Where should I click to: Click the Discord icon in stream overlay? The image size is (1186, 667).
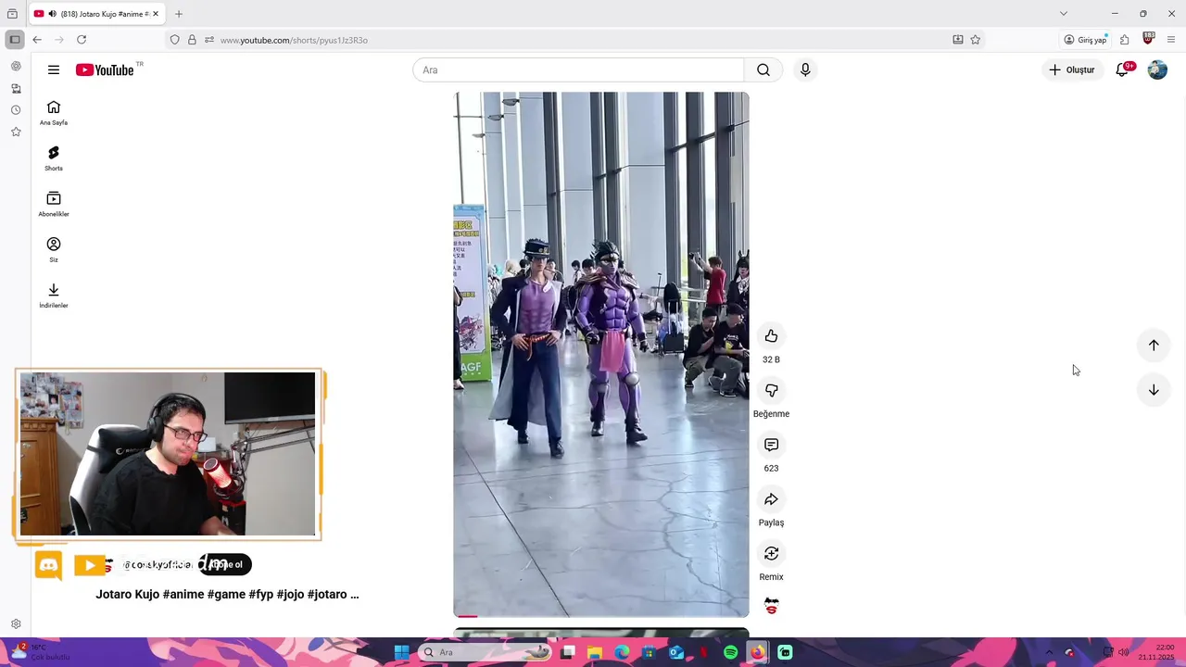(x=49, y=565)
